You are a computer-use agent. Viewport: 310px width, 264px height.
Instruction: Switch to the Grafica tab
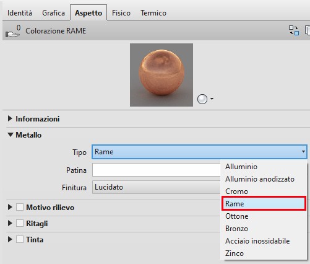(53, 13)
